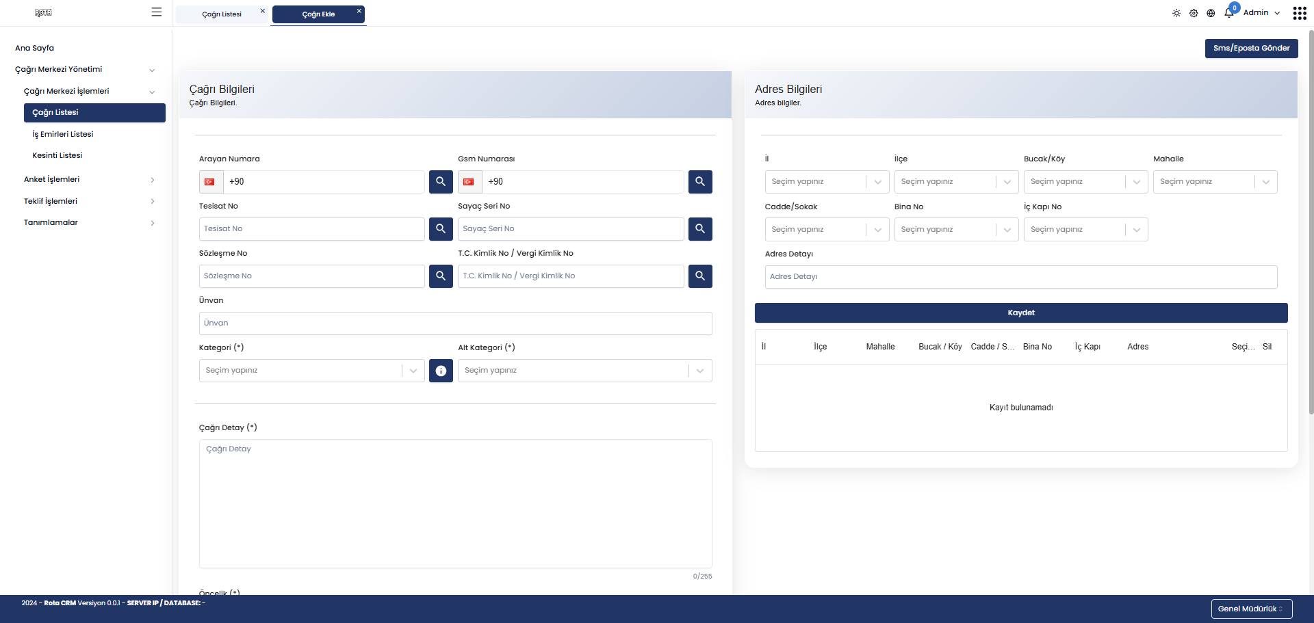Screen dimensions: 1314x623
Task: Go to Ana Sayfa
Action: pos(34,49)
